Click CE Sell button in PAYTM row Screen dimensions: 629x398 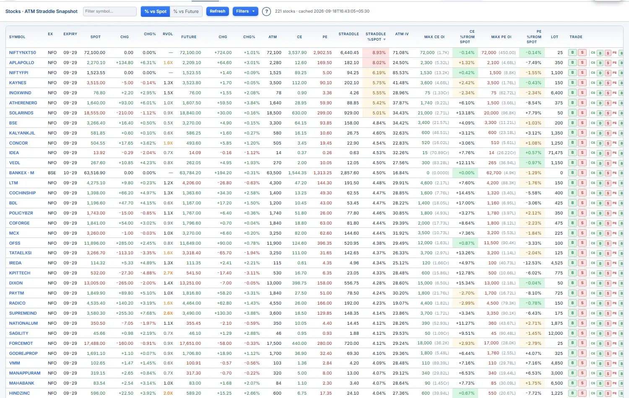[608, 293]
